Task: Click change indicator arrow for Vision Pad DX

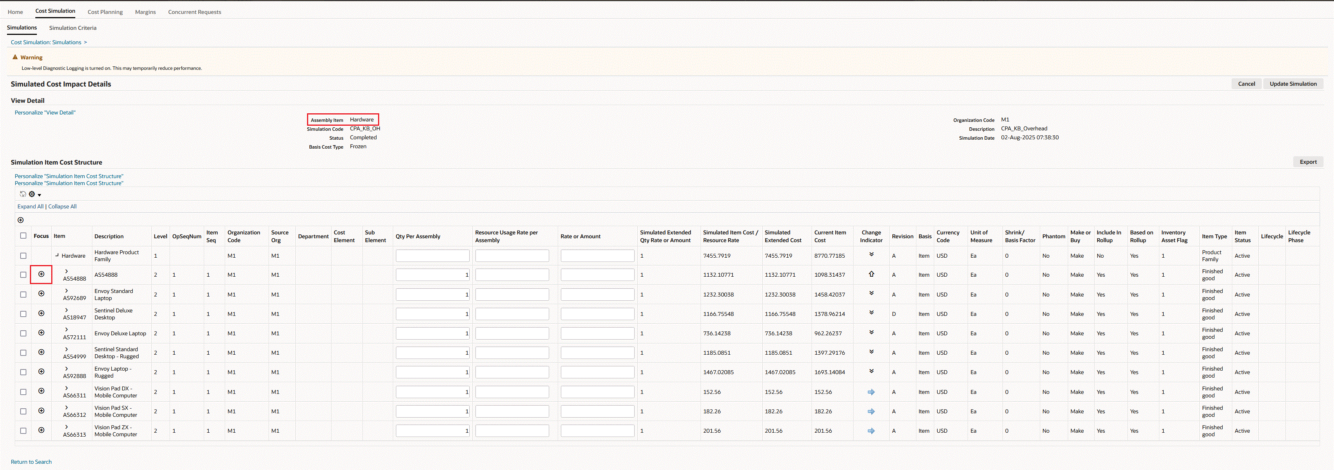Action: click(x=871, y=392)
